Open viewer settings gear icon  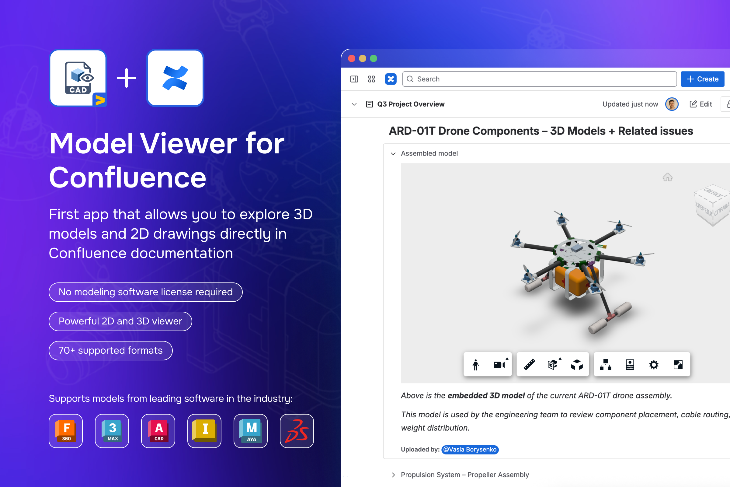click(x=654, y=365)
